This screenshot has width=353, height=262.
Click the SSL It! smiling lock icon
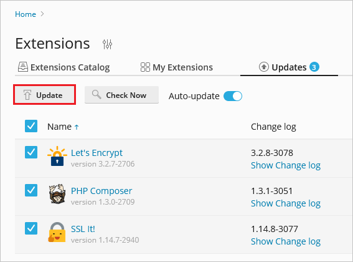pos(57,232)
